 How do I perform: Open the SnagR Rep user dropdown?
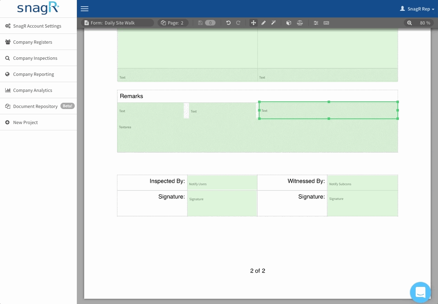click(x=417, y=9)
